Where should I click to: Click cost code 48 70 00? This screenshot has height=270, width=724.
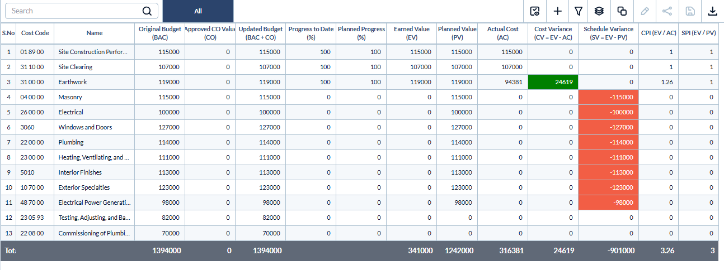pyautogui.click(x=35, y=202)
